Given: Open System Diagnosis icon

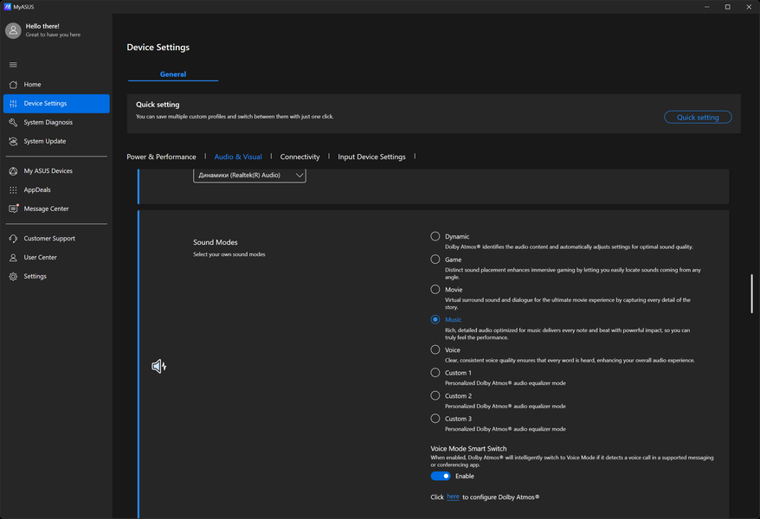Looking at the screenshot, I should (x=13, y=123).
